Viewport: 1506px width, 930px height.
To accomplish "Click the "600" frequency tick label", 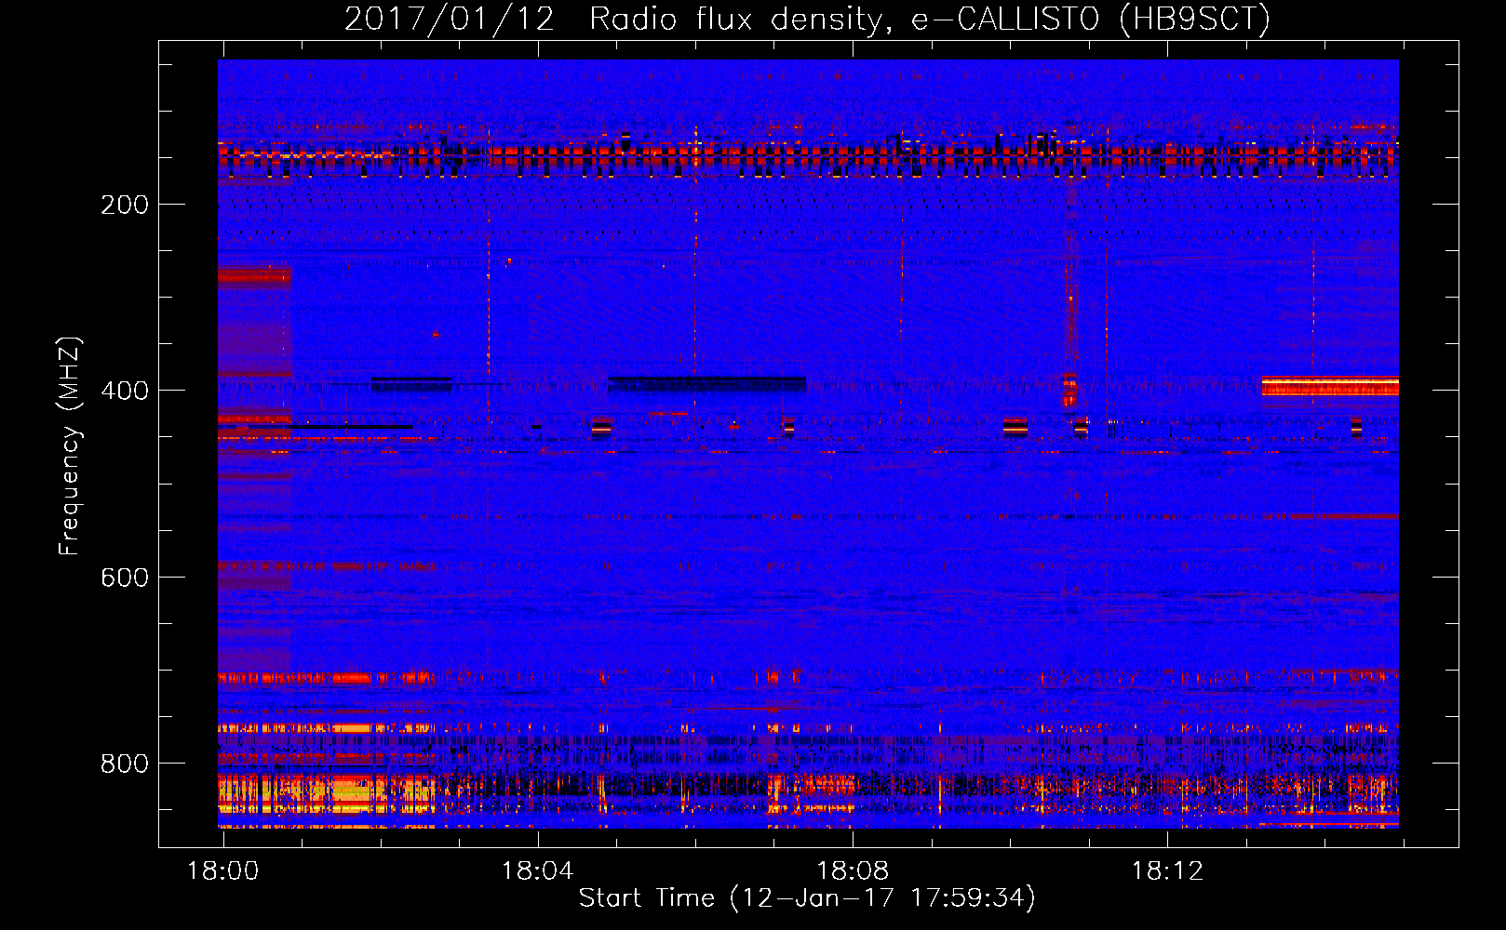I will tap(125, 578).
